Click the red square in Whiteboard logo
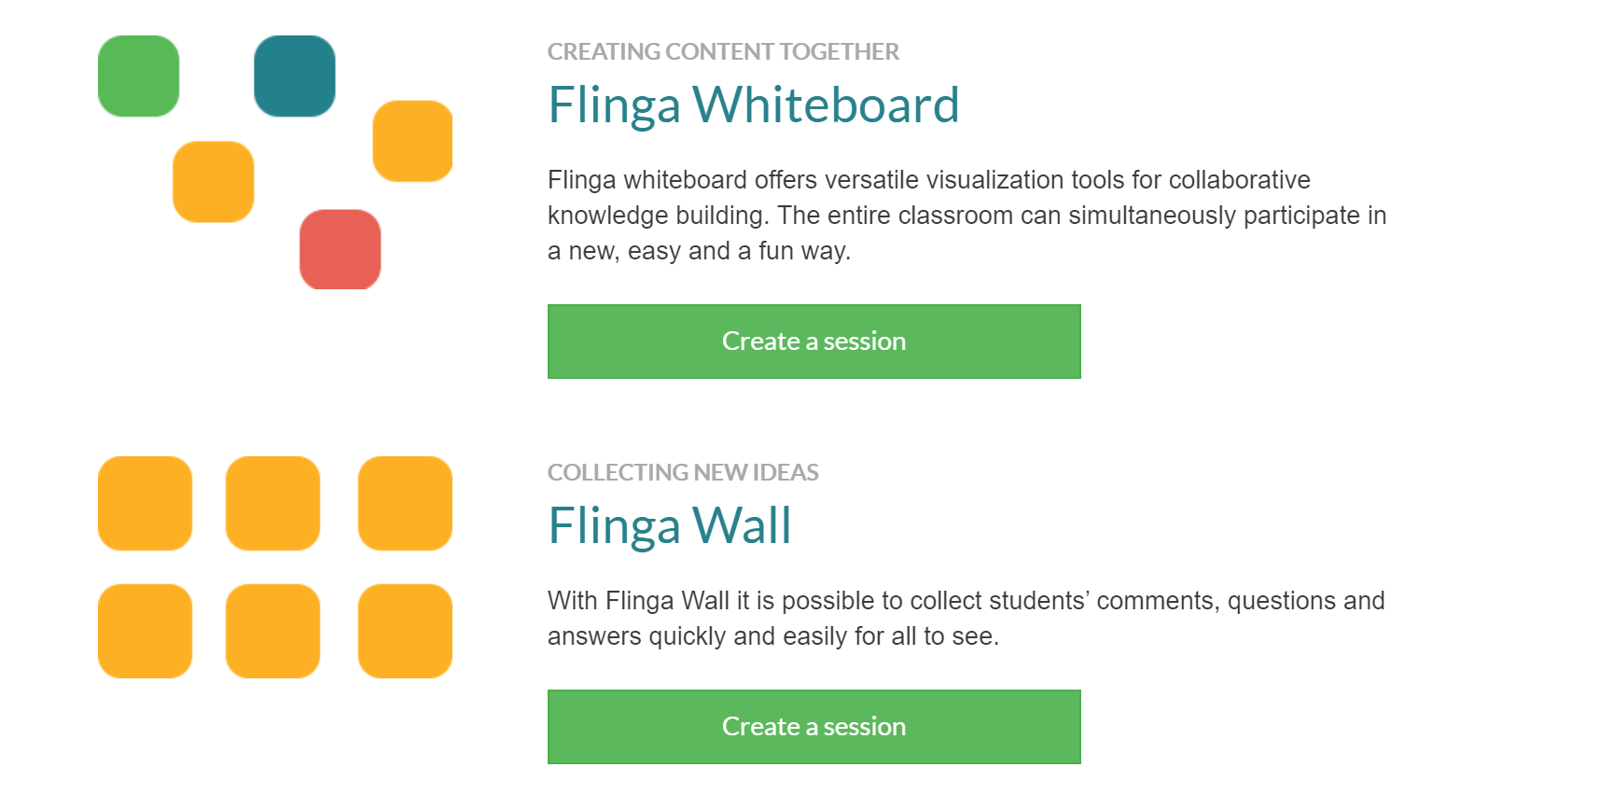The height and width of the screenshot is (809, 1599). pos(341,249)
